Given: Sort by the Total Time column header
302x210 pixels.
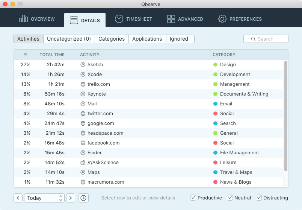Looking at the screenshot, I should (x=52, y=55).
